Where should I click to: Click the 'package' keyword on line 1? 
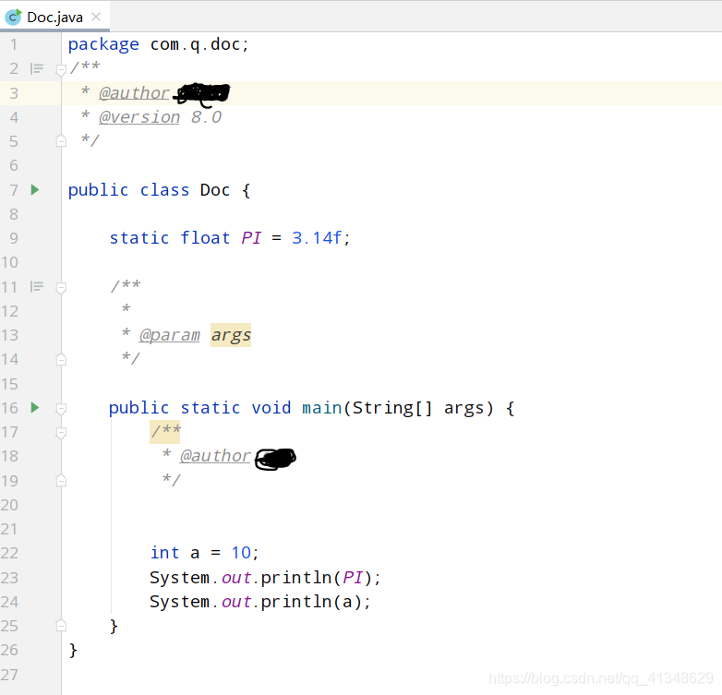pos(103,44)
